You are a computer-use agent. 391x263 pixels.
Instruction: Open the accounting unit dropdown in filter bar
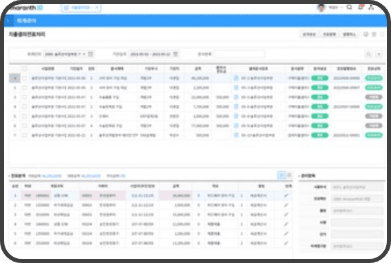coord(65,54)
